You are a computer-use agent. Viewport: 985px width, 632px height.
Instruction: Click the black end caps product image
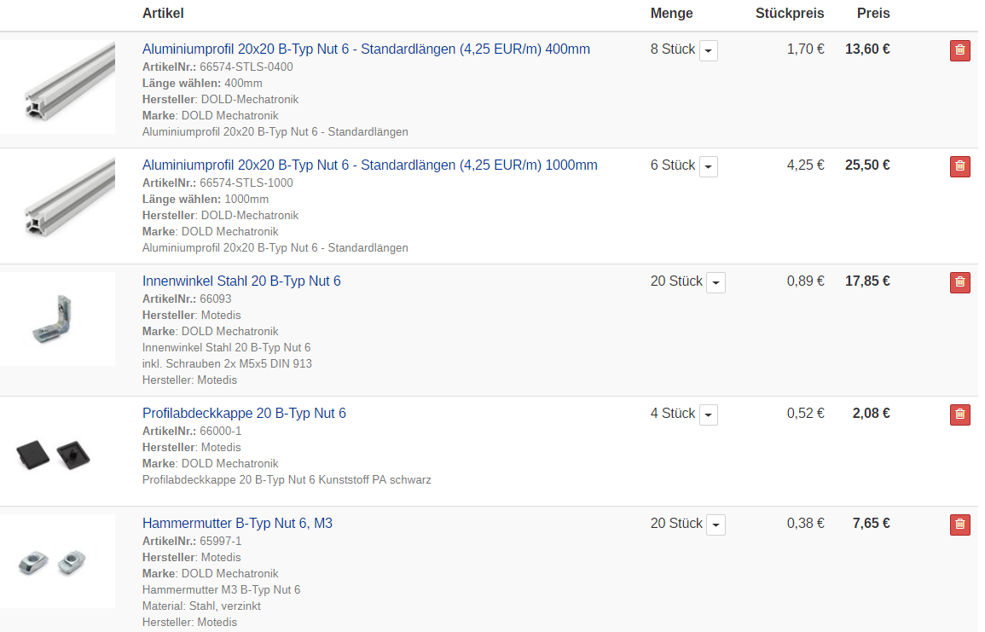tap(58, 453)
